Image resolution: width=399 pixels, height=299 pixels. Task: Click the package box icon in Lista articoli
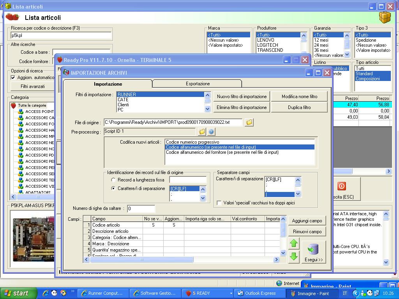point(385,18)
